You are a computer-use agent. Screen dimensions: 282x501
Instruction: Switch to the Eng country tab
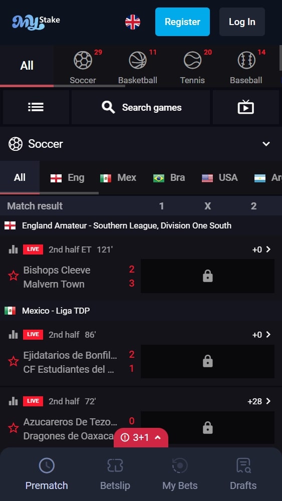(x=68, y=178)
